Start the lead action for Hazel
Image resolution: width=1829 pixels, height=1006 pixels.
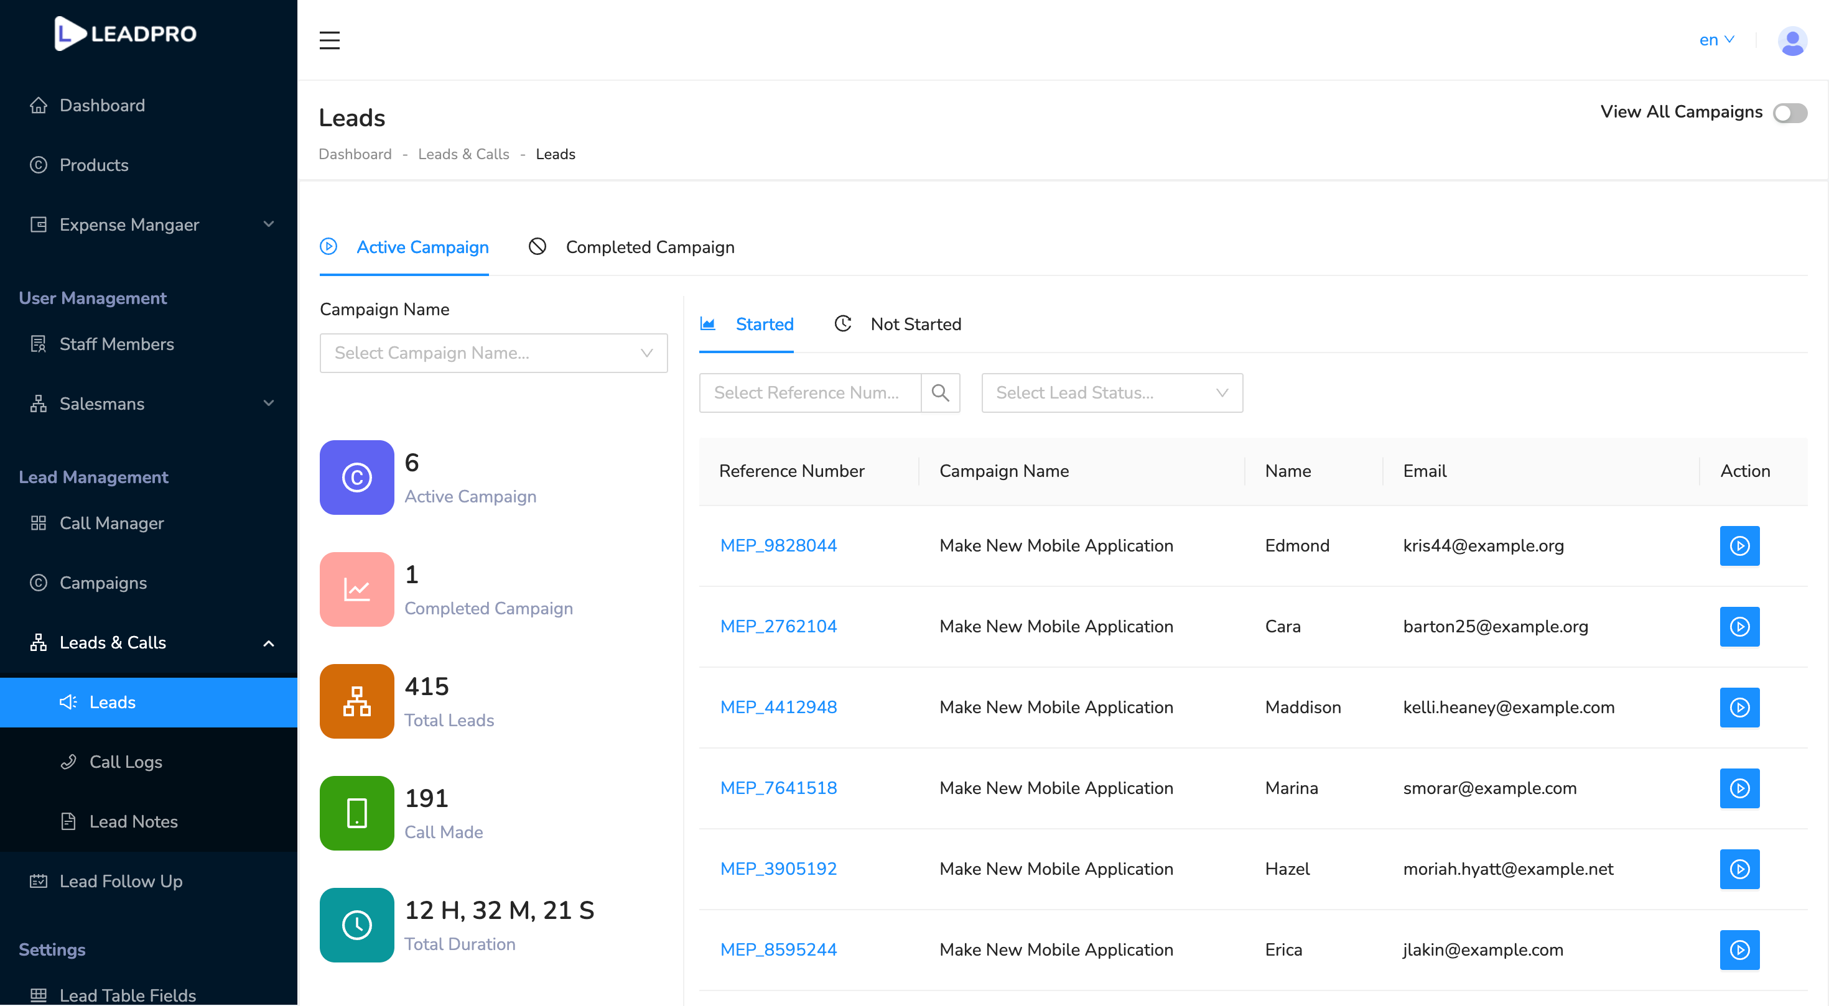(1739, 869)
